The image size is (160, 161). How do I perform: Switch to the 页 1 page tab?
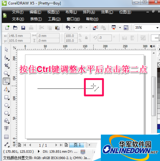pos(77,145)
